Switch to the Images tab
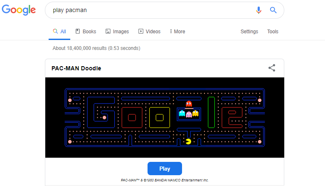Viewport: 325px width, 186px height. pyautogui.click(x=117, y=32)
